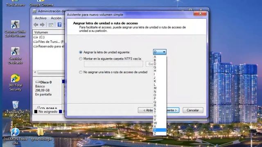
Task: Click the Atrás button
Action: pyautogui.click(x=146, y=110)
